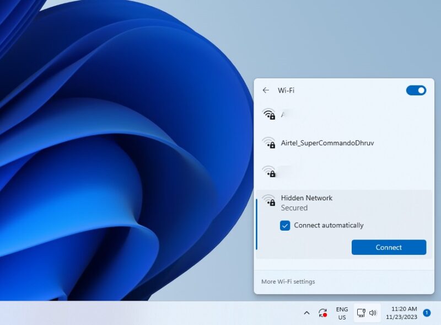Click the third secured network's lock icon
441x325 pixels.
pos(272,172)
